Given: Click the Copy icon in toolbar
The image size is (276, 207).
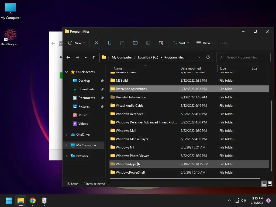Looking at the screenshot, I should tap(109, 43).
